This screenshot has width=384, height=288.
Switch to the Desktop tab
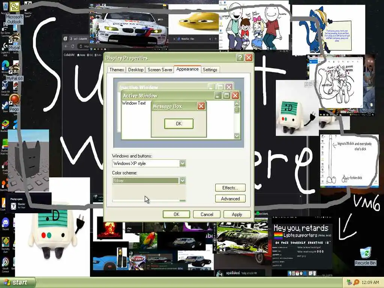tap(136, 69)
